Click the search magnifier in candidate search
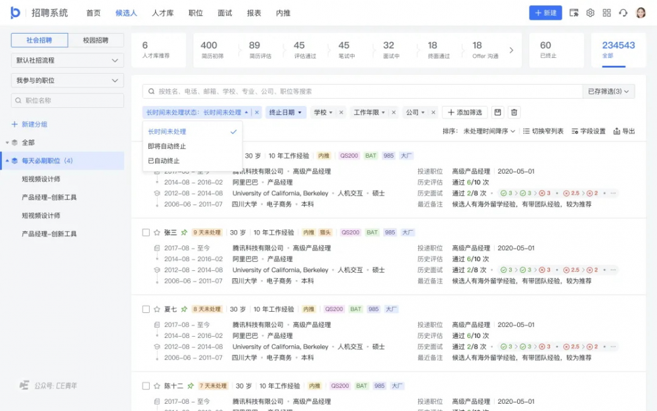Viewport: 657px width, 411px height. [151, 91]
